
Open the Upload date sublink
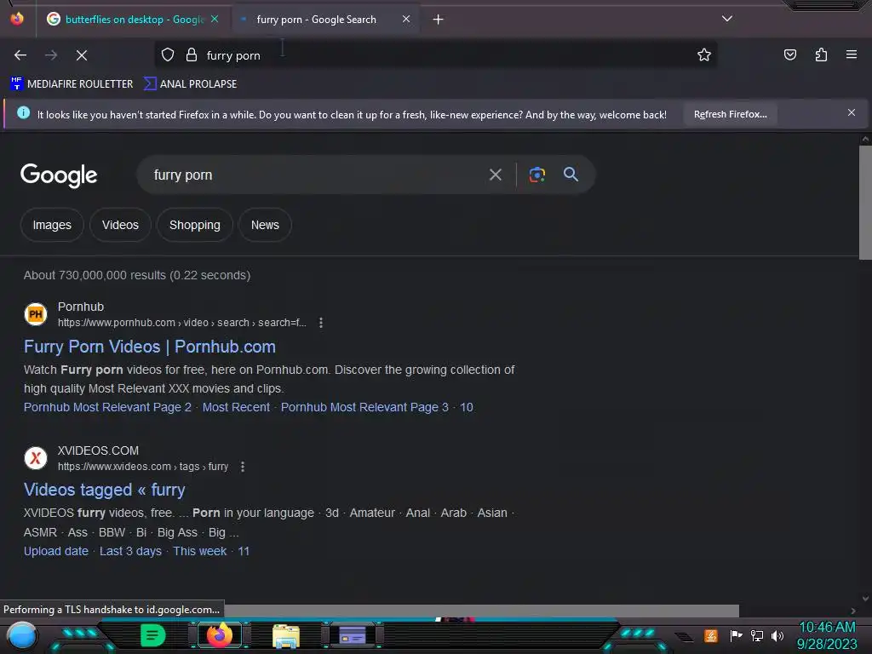pos(55,551)
